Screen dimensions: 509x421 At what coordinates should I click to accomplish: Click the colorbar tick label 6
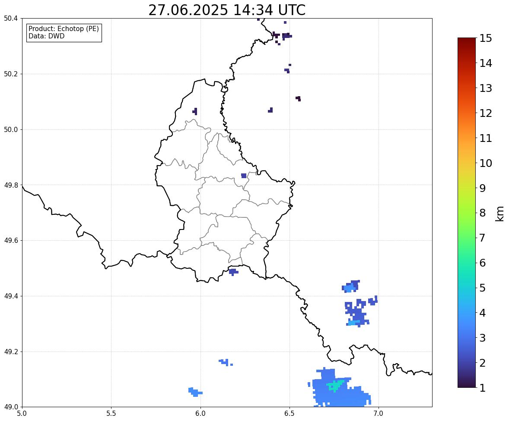(483, 263)
